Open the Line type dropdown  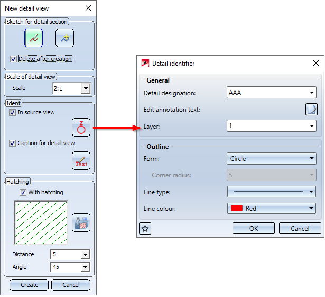pyautogui.click(x=272, y=192)
